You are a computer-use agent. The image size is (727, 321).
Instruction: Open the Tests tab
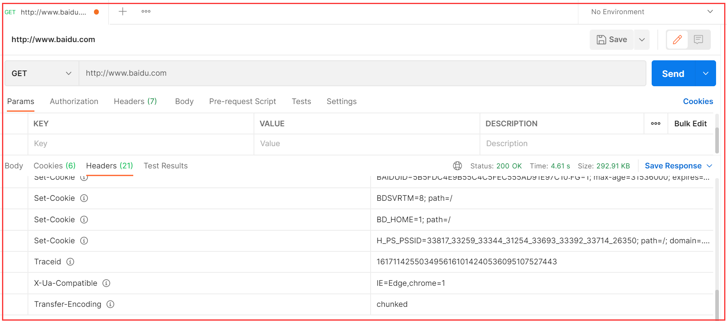301,101
